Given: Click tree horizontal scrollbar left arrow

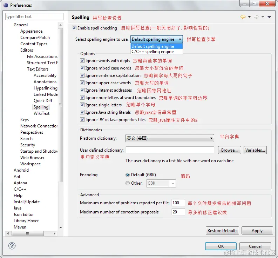Looking at the screenshot, I should 8,233.
